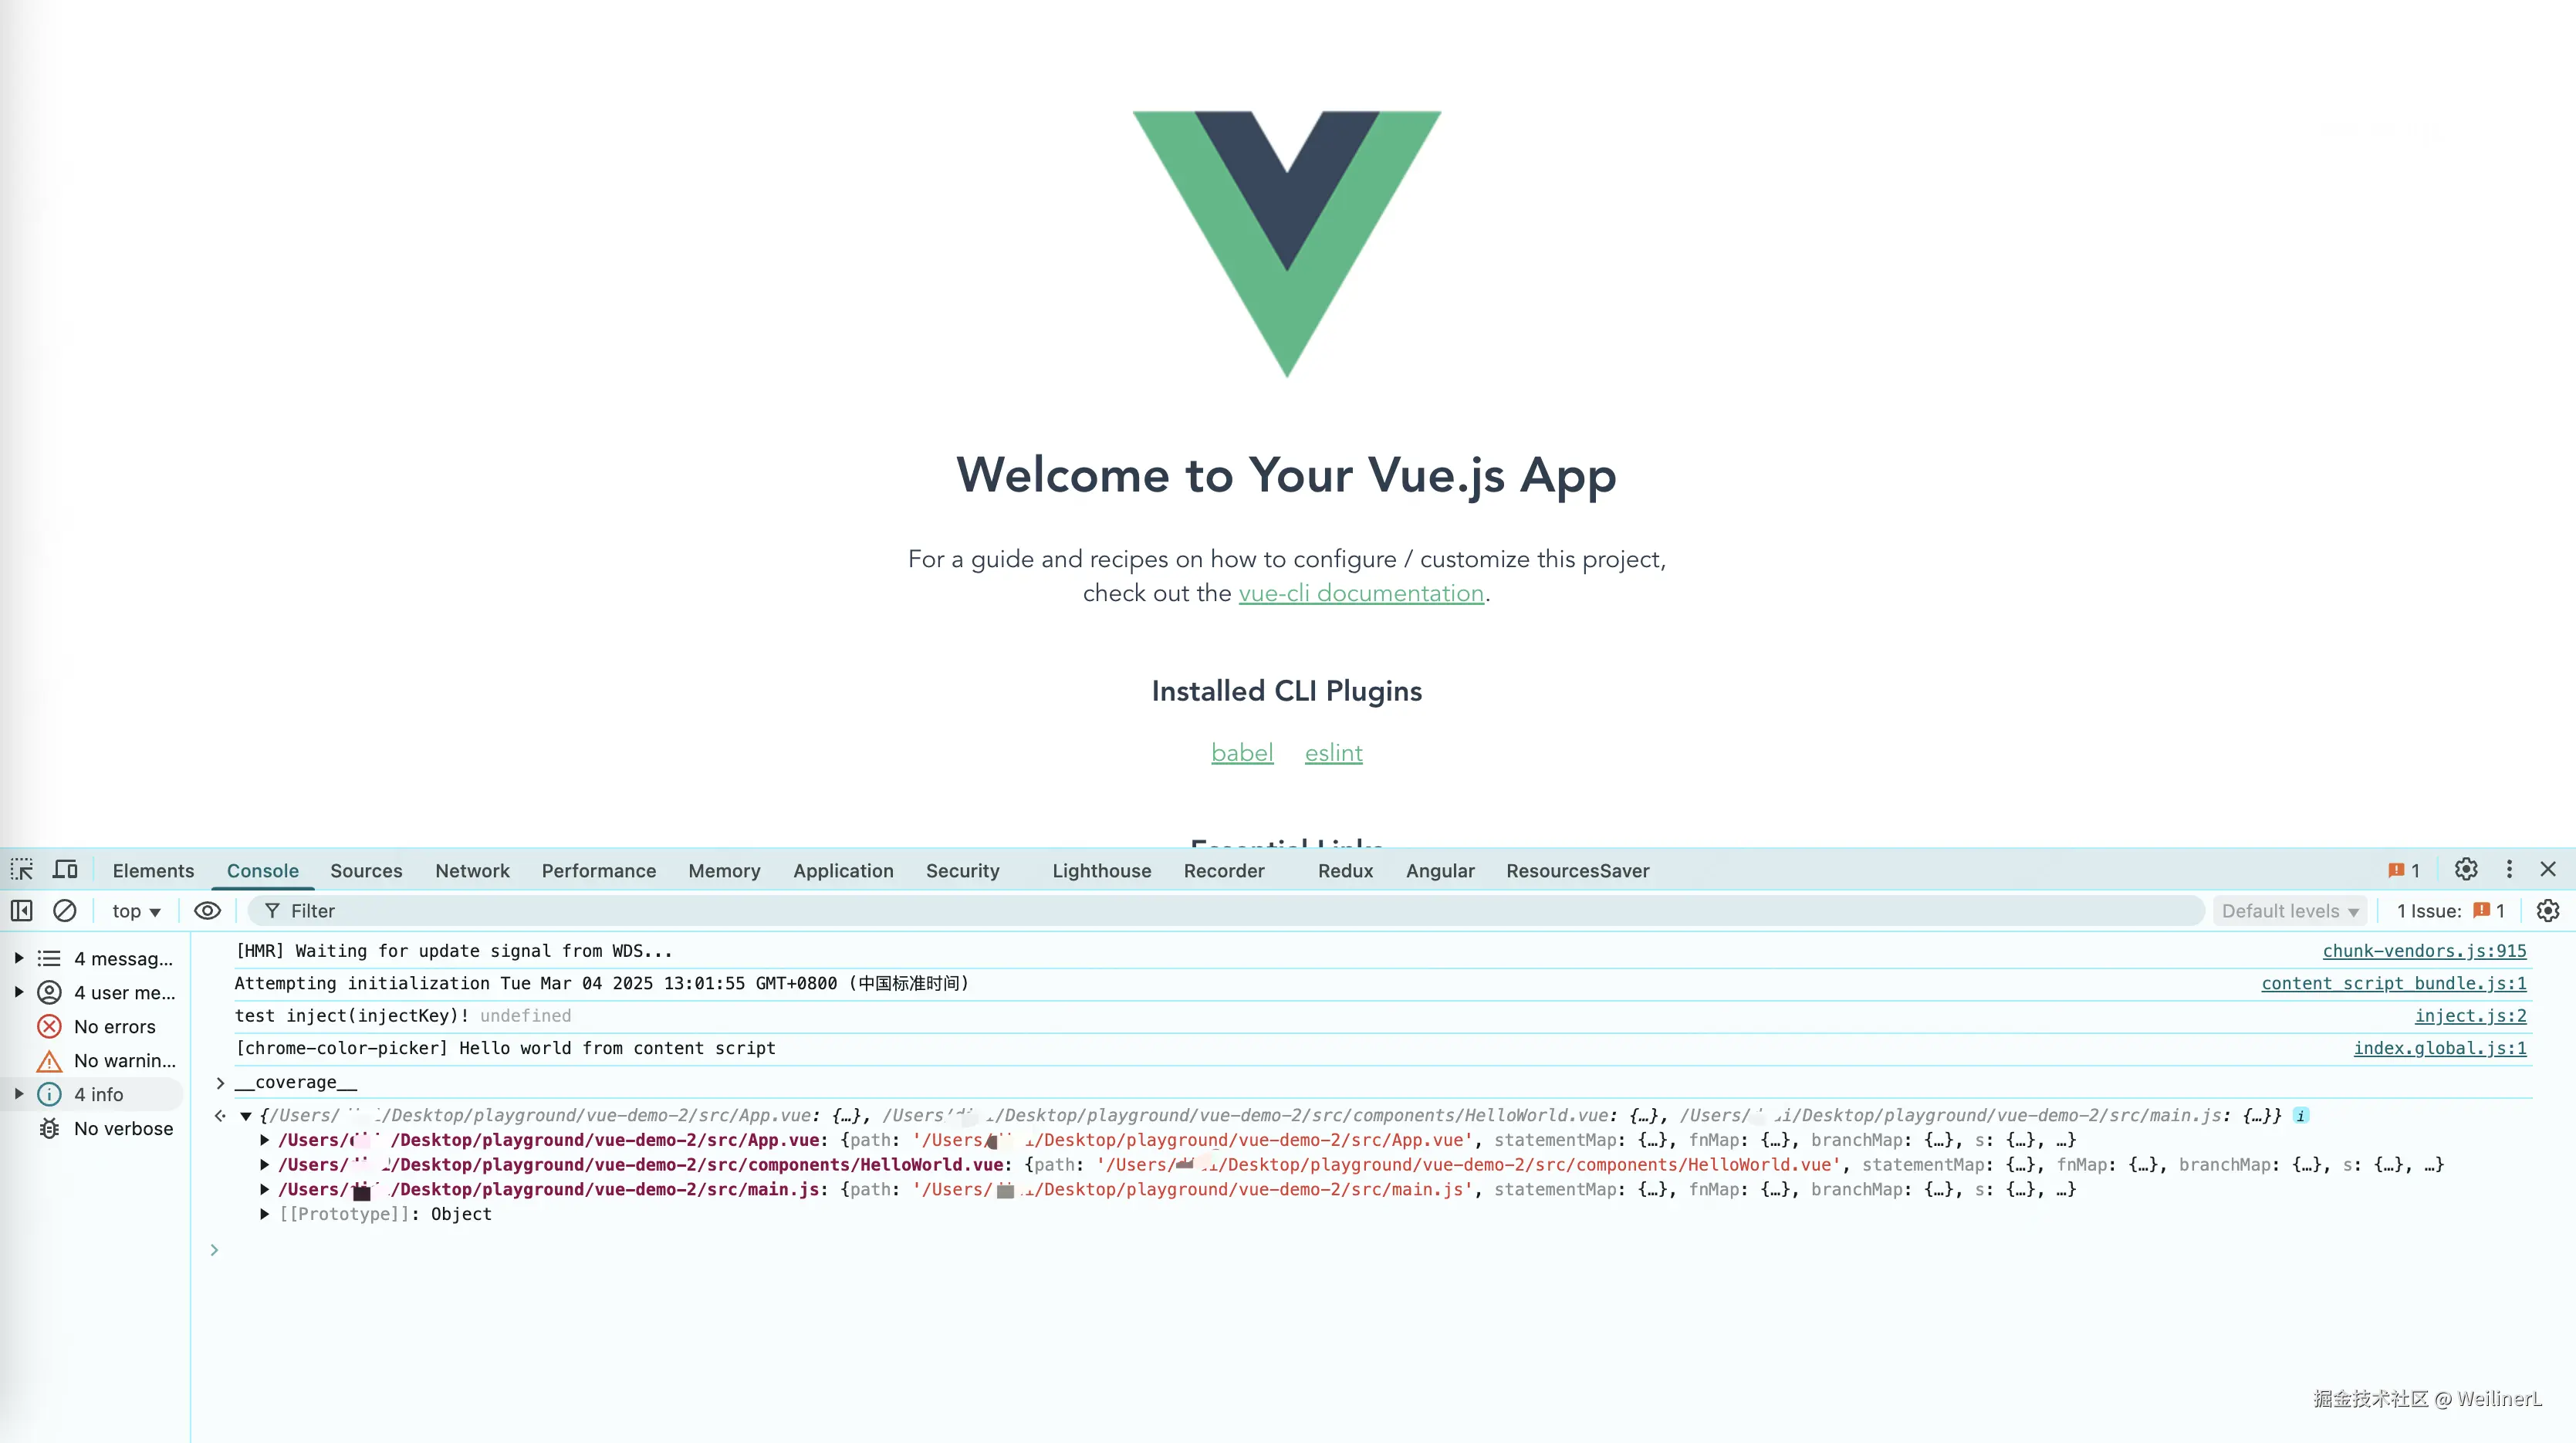Toggle the device toolbar icon
2576x1443 pixels.
coord(65,869)
